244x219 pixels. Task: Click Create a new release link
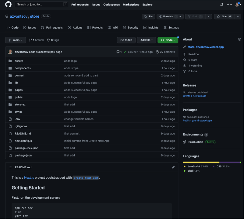tap(195, 96)
